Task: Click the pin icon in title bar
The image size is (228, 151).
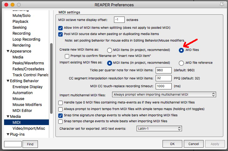Action: (222, 4)
